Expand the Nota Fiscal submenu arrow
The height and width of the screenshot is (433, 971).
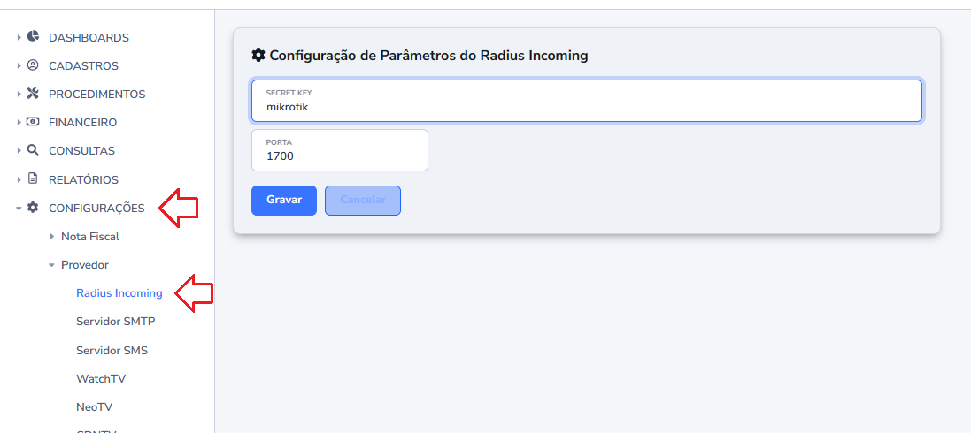coord(52,236)
